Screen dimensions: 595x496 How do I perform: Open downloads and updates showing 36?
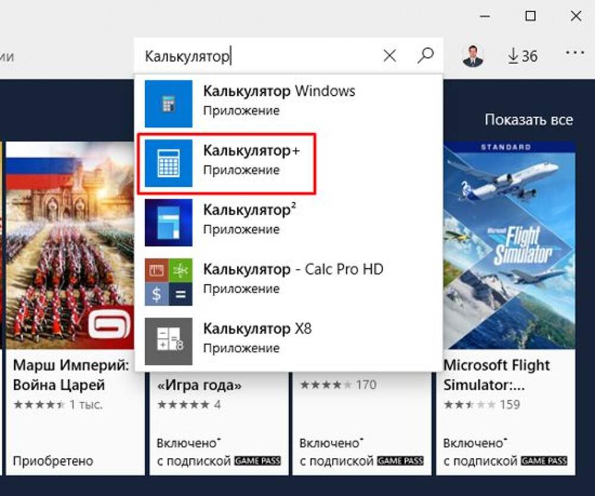[x=522, y=56]
